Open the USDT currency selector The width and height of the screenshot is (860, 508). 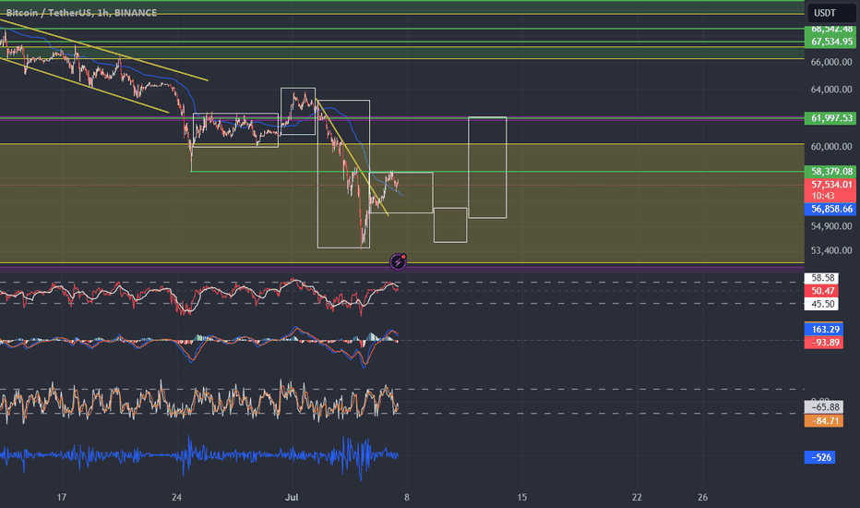(x=830, y=13)
